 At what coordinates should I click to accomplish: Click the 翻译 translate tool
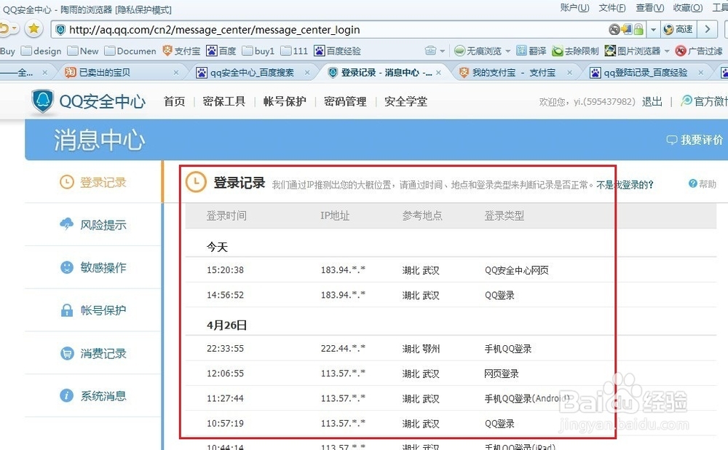point(531,51)
